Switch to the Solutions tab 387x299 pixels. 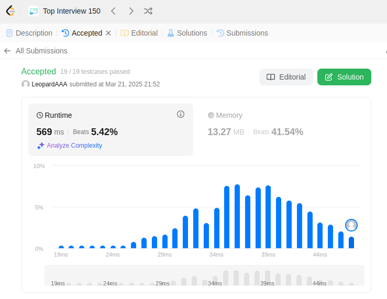click(187, 33)
